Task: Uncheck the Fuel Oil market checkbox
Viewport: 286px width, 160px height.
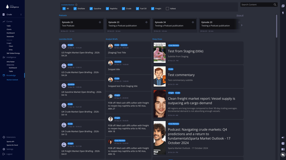Action: [x=137, y=9]
